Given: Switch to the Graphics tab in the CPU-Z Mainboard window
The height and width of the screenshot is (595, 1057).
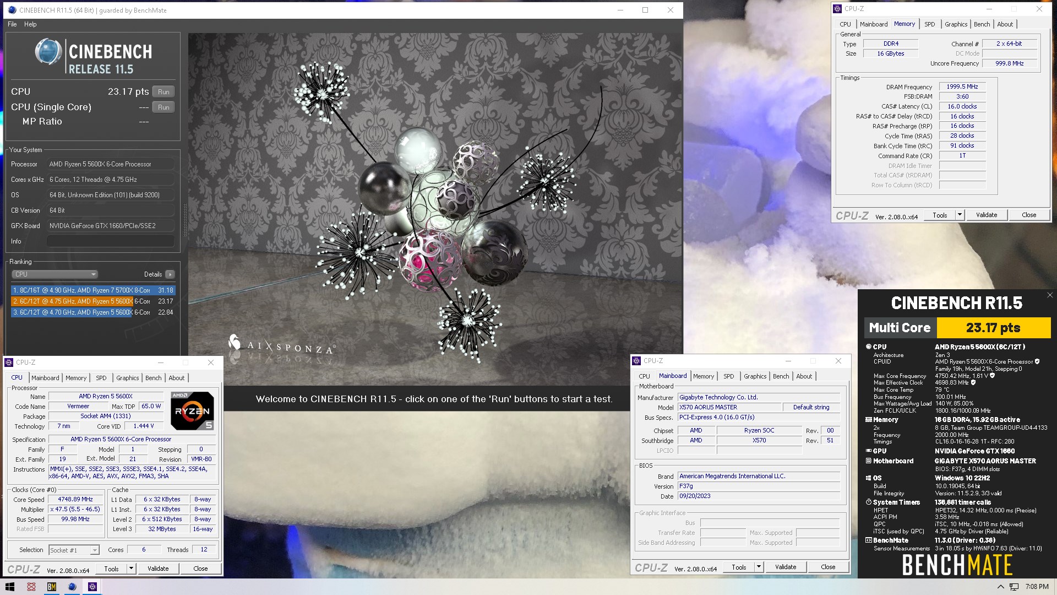Looking at the screenshot, I should click(755, 376).
